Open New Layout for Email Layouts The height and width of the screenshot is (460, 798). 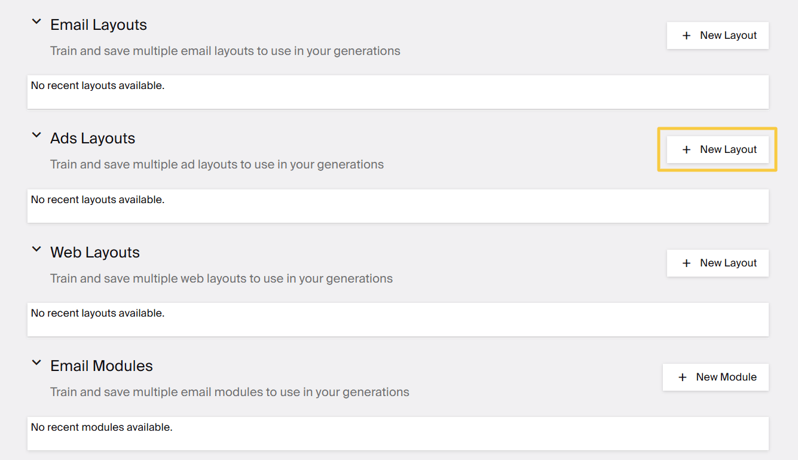coord(717,35)
